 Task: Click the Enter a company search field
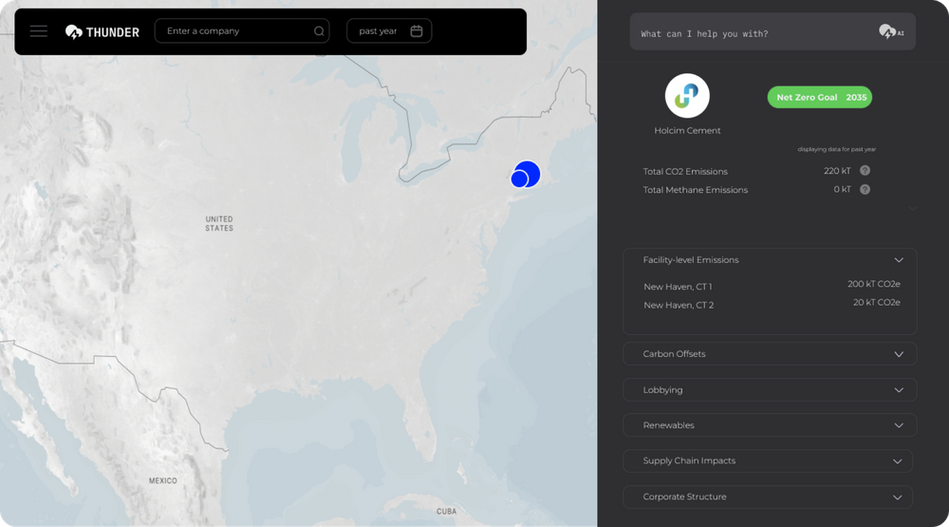pyautogui.click(x=237, y=31)
